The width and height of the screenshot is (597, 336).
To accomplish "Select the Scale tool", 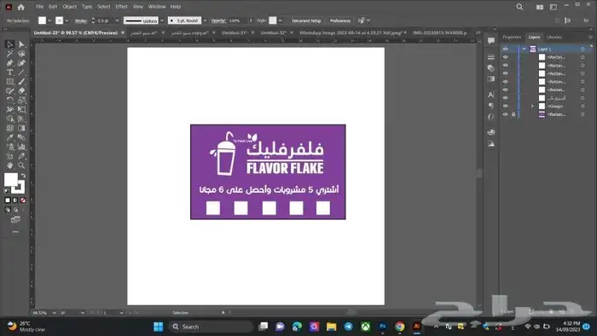I will [x=21, y=100].
